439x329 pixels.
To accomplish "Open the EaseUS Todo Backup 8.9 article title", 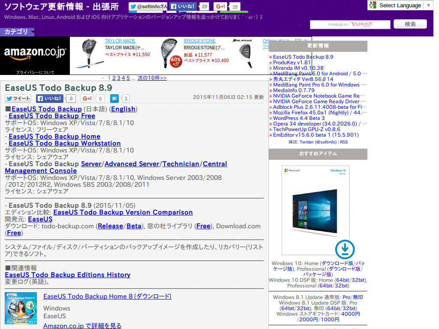I will [x=58, y=87].
